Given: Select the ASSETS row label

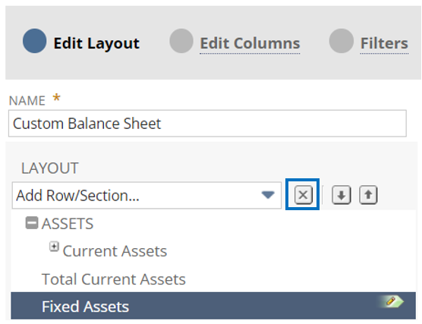Looking at the screenshot, I should pyautogui.click(x=68, y=224).
